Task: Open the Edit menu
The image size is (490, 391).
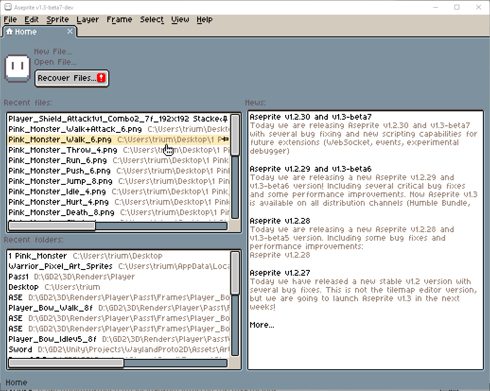Action: point(32,20)
